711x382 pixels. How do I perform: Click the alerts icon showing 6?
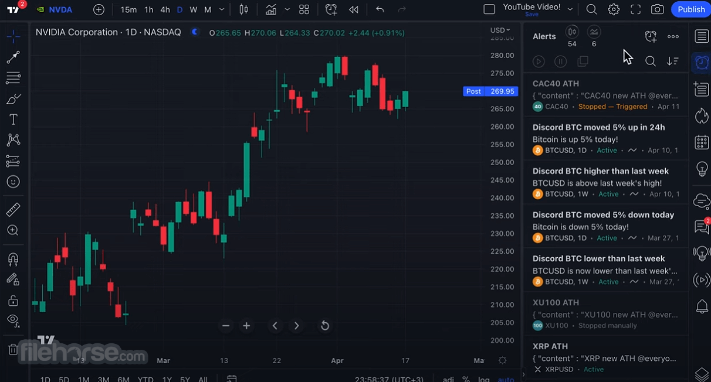pos(594,36)
